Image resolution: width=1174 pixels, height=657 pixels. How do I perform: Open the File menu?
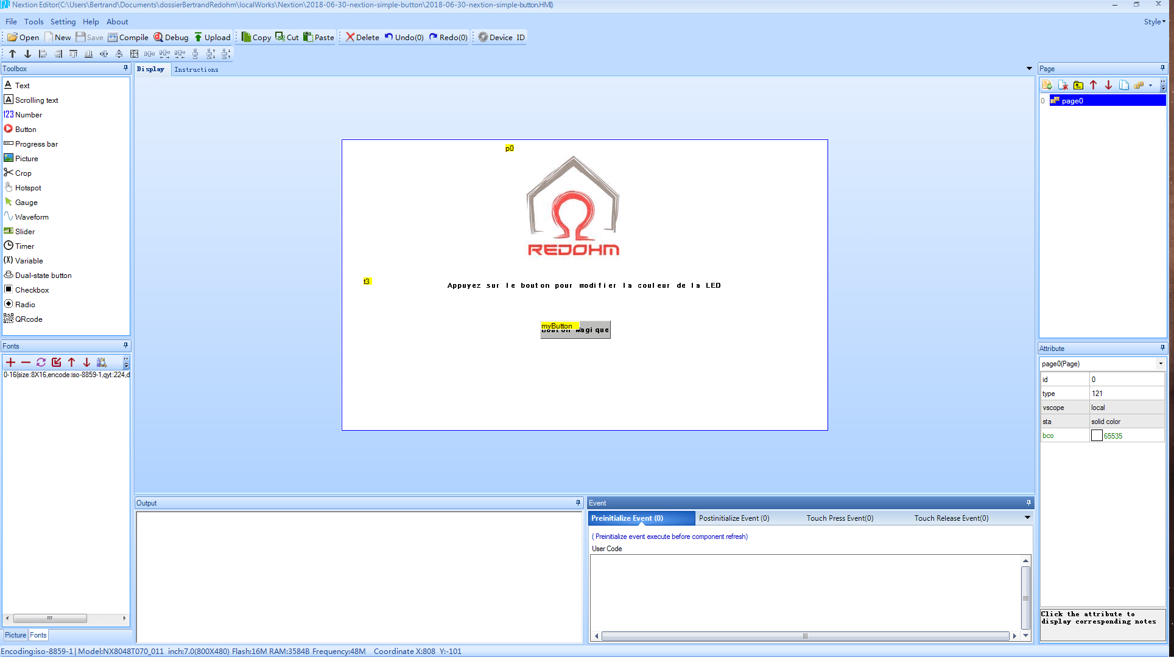(x=11, y=21)
